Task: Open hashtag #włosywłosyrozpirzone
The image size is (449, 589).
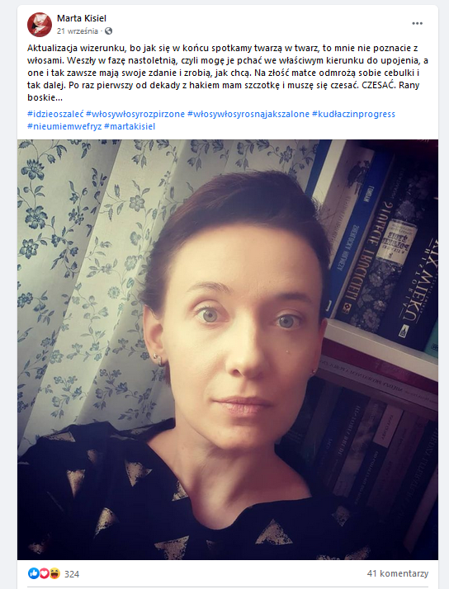Action: click(x=135, y=114)
